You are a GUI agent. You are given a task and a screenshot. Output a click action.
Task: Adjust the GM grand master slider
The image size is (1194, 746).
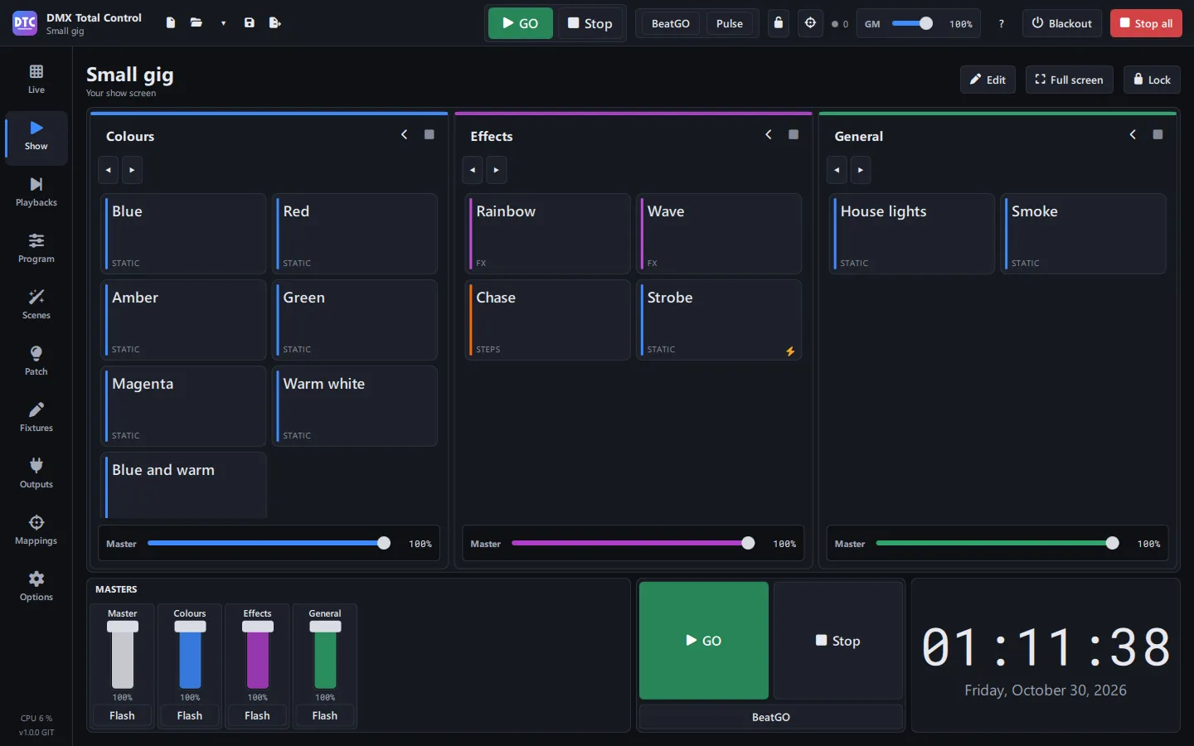[x=912, y=23]
